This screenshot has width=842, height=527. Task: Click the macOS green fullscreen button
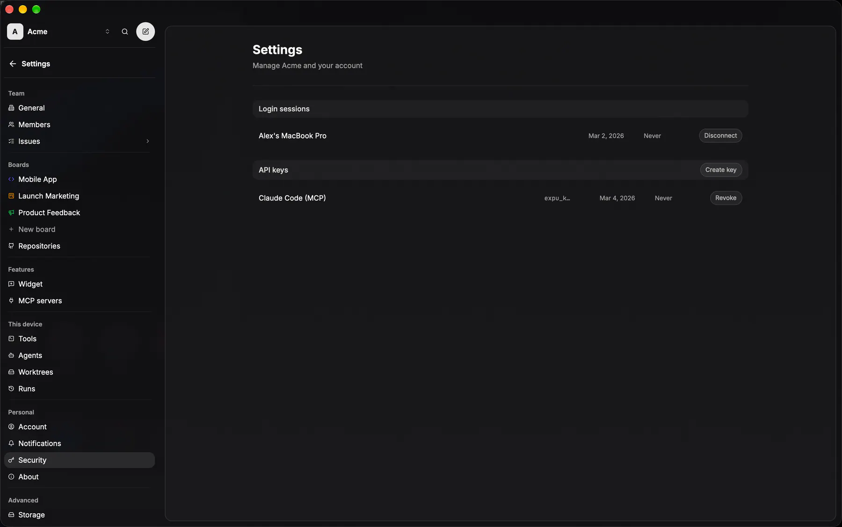pyautogui.click(x=36, y=9)
